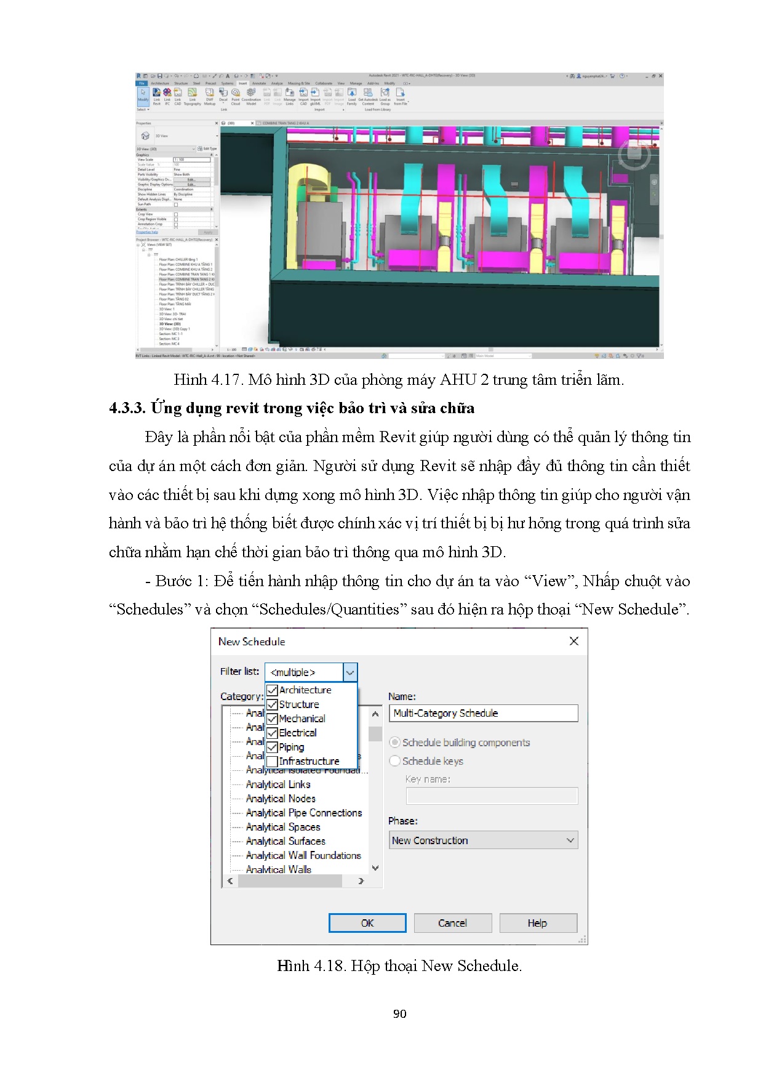The width and height of the screenshot is (763, 1080).
Task: Open the Annotate ribbon tab
Action: pyautogui.click(x=259, y=83)
